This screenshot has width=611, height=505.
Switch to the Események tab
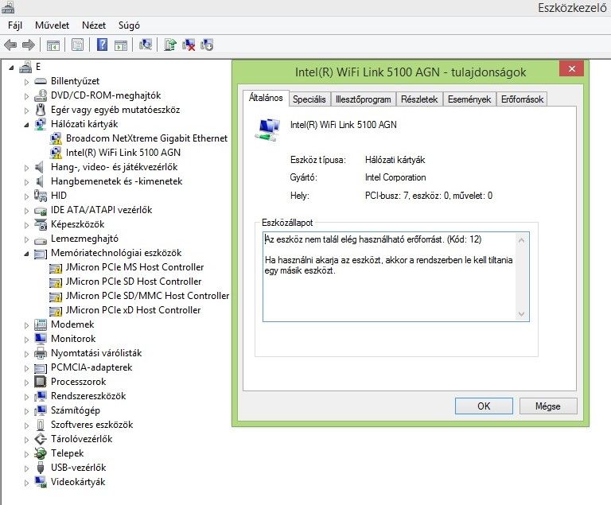[x=469, y=99]
